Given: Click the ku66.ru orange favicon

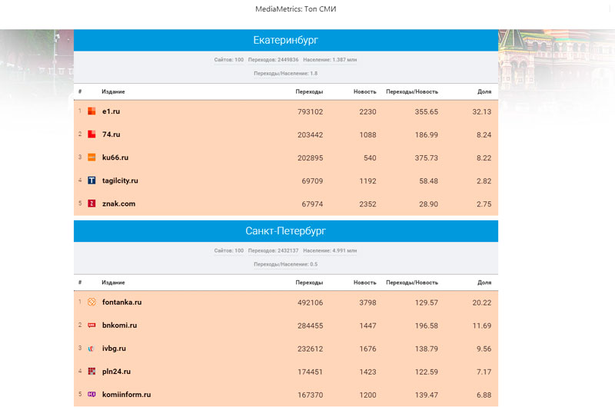Looking at the screenshot, I should (x=91, y=157).
